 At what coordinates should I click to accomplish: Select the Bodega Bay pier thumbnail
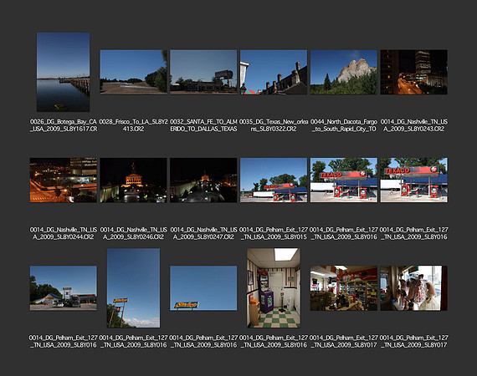(x=63, y=72)
